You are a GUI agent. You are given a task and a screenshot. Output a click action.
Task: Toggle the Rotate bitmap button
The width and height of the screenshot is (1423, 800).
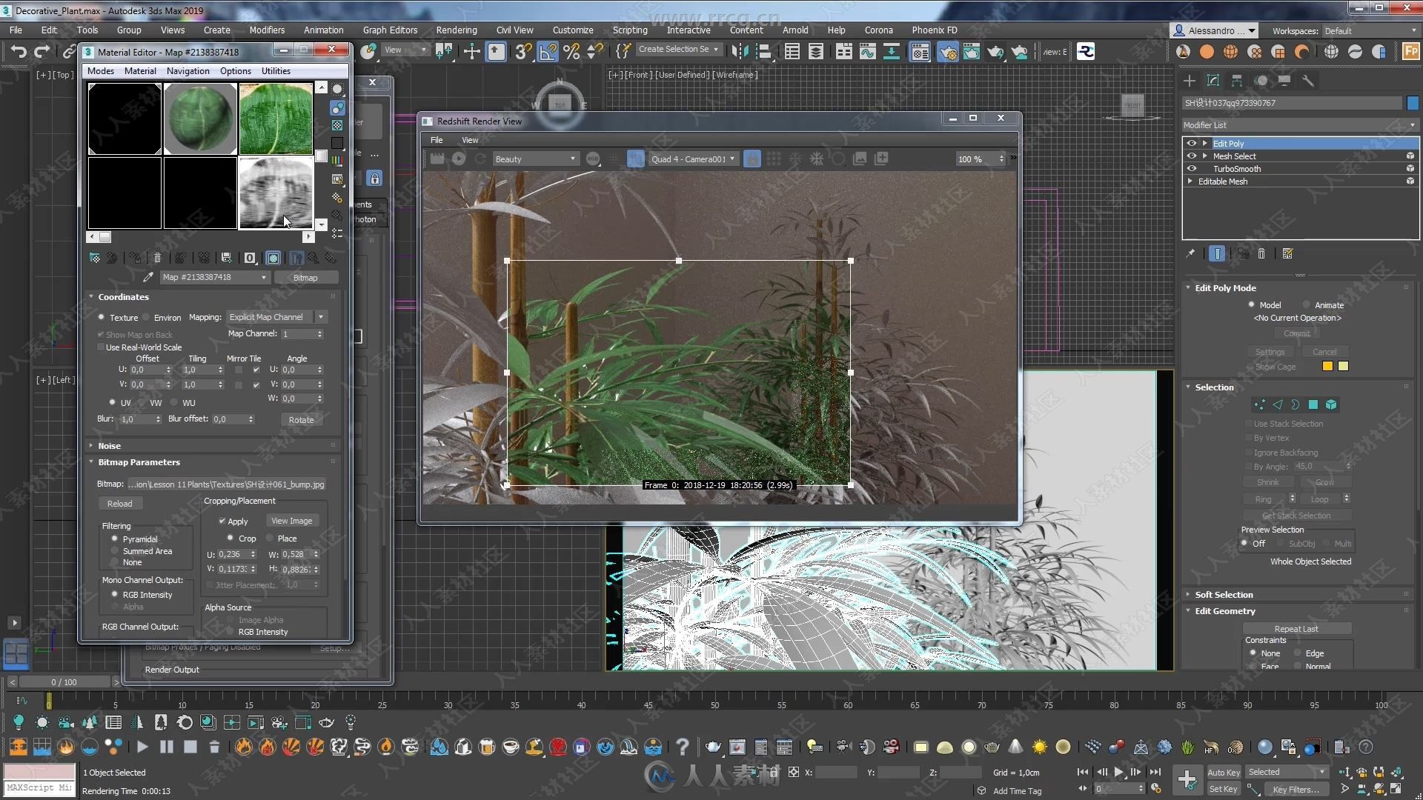point(301,419)
